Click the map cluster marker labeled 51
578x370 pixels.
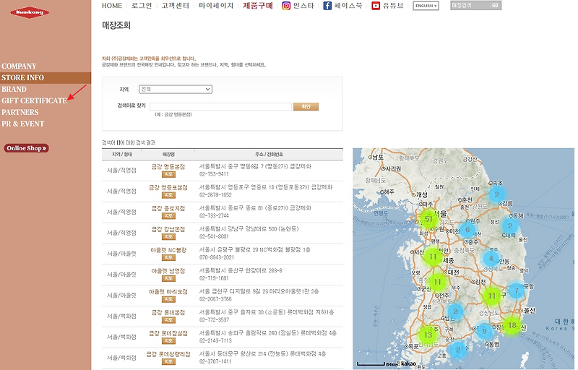428,219
